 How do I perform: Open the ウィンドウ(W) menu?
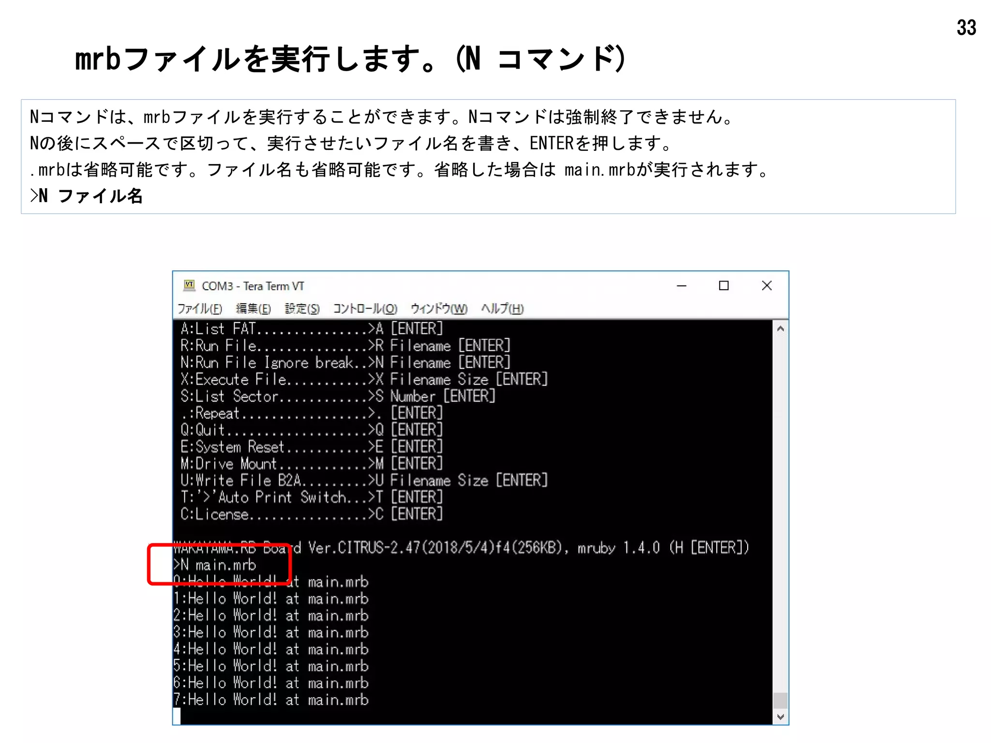pyautogui.click(x=439, y=309)
